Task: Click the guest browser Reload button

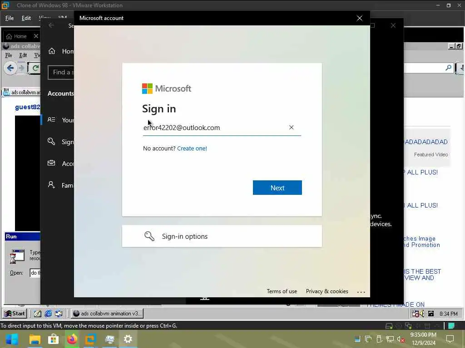Action: click(x=35, y=68)
